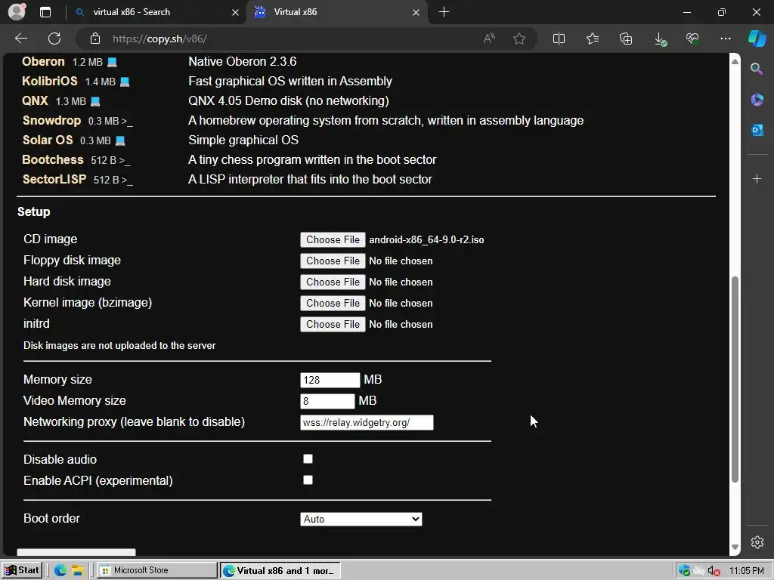The height and width of the screenshot is (580, 774).
Task: Expand the Boot order dropdown
Action: coord(361,519)
